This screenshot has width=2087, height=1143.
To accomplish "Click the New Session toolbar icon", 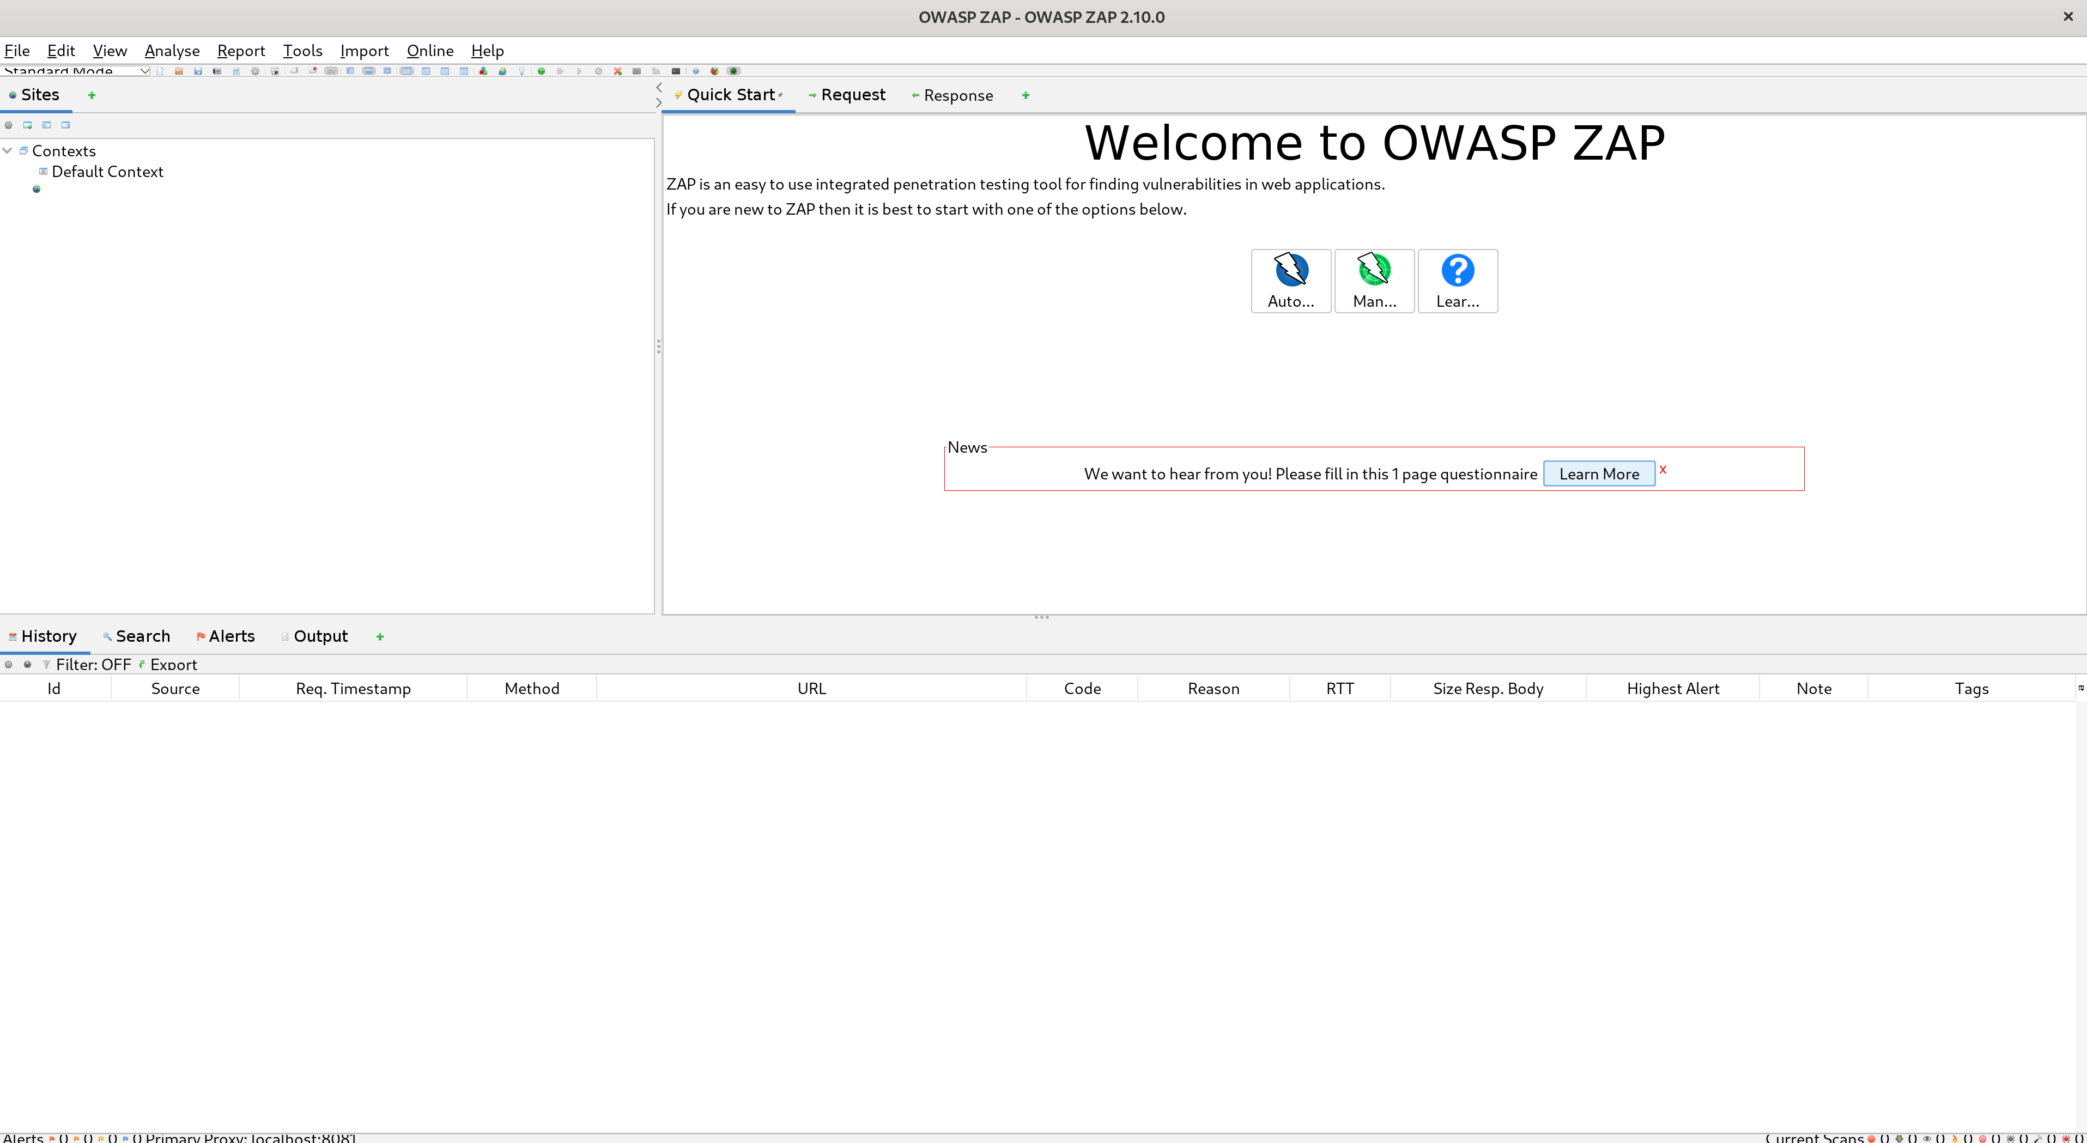I will [x=160, y=71].
